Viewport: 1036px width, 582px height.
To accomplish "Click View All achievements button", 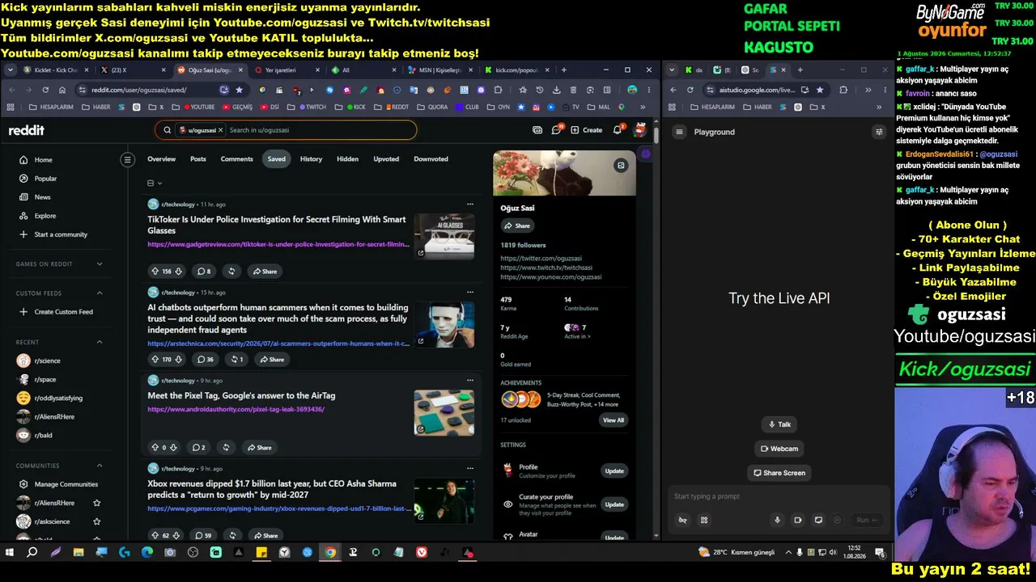I will tap(614, 420).
